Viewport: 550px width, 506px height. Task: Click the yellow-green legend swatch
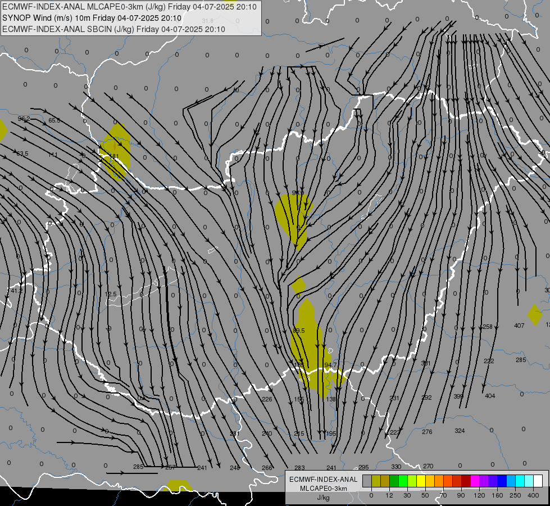click(412, 481)
